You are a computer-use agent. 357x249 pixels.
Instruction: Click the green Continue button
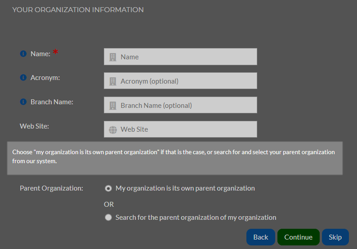(x=299, y=237)
